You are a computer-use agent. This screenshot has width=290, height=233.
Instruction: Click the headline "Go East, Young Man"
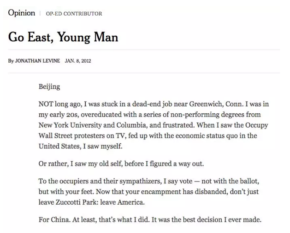tap(63, 37)
